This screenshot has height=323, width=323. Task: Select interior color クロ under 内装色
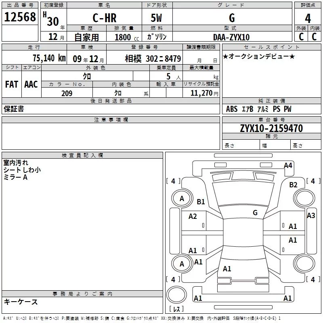click(118, 93)
